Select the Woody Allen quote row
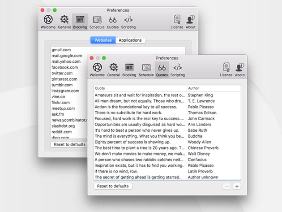 (x=167, y=142)
